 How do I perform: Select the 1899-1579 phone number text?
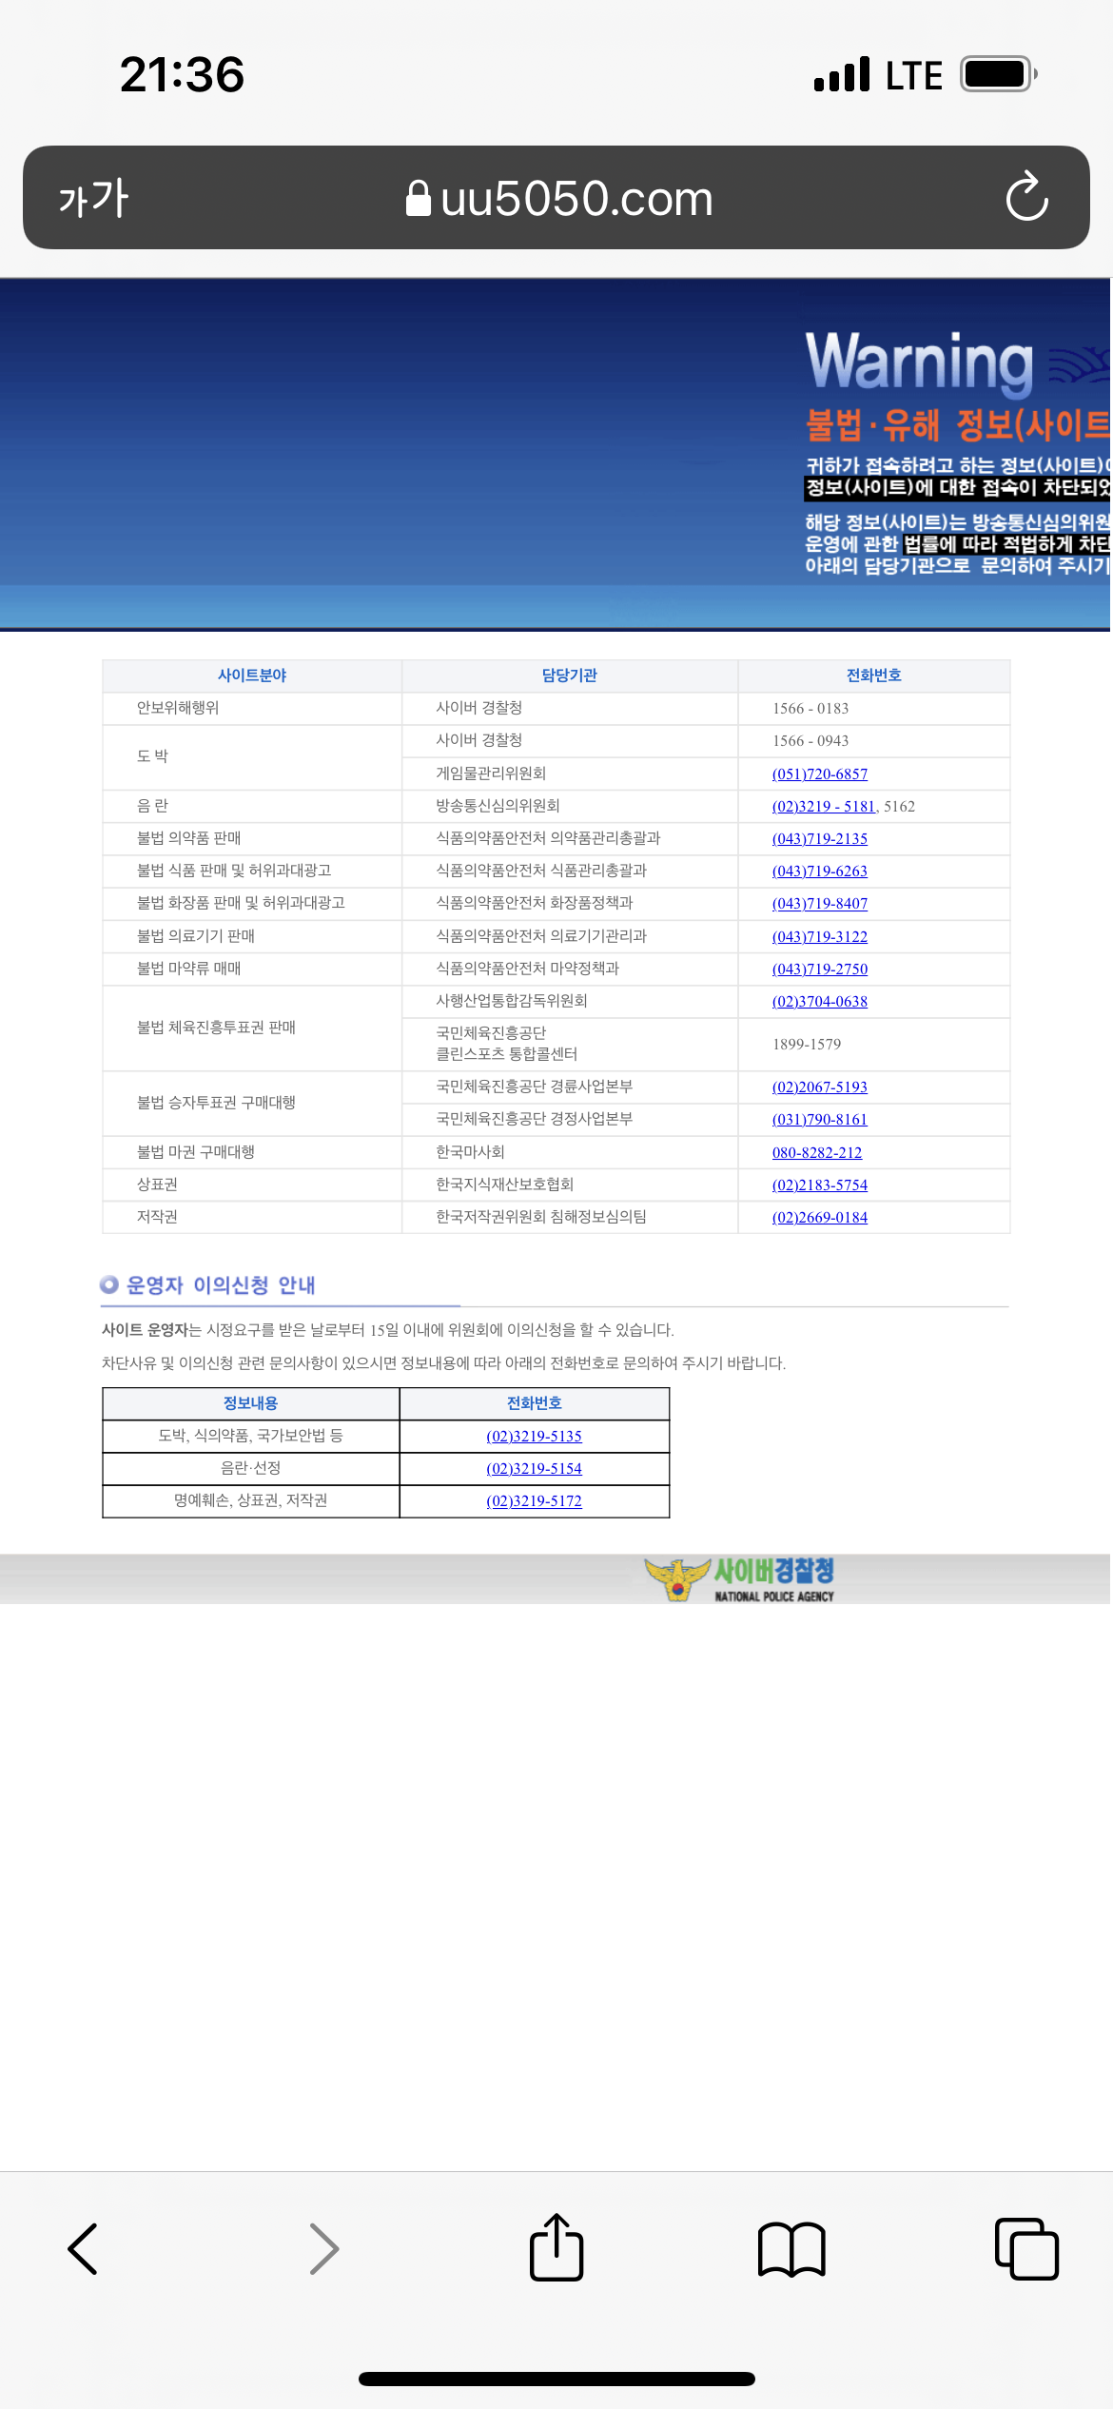pyautogui.click(x=807, y=1044)
